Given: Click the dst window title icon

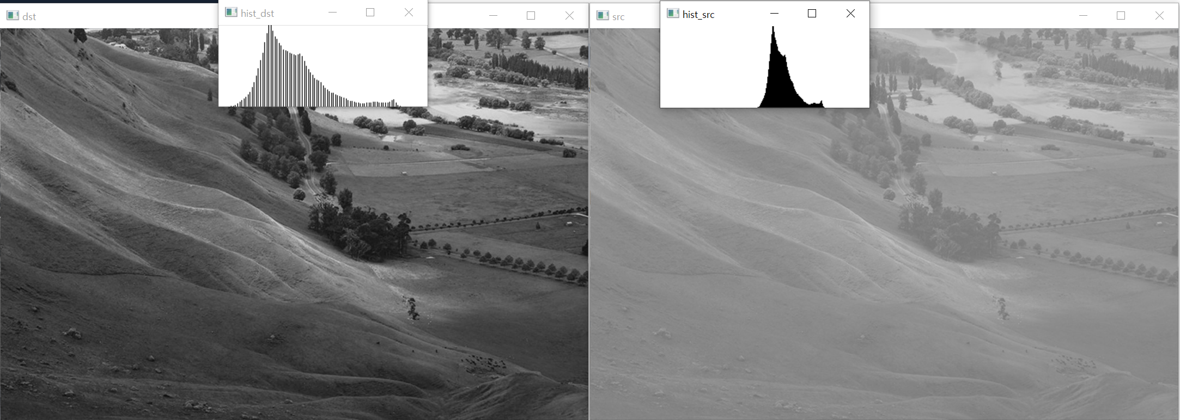Looking at the screenshot, I should 13,16.
